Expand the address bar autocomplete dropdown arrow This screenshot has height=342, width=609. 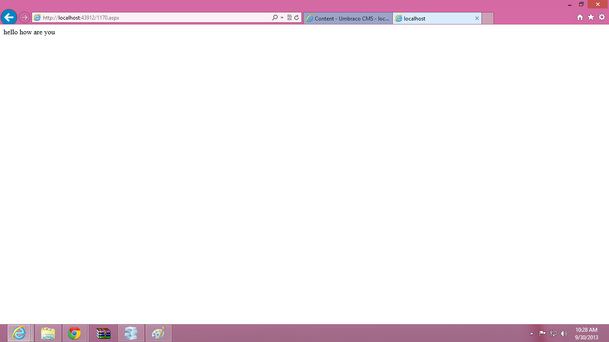point(282,18)
